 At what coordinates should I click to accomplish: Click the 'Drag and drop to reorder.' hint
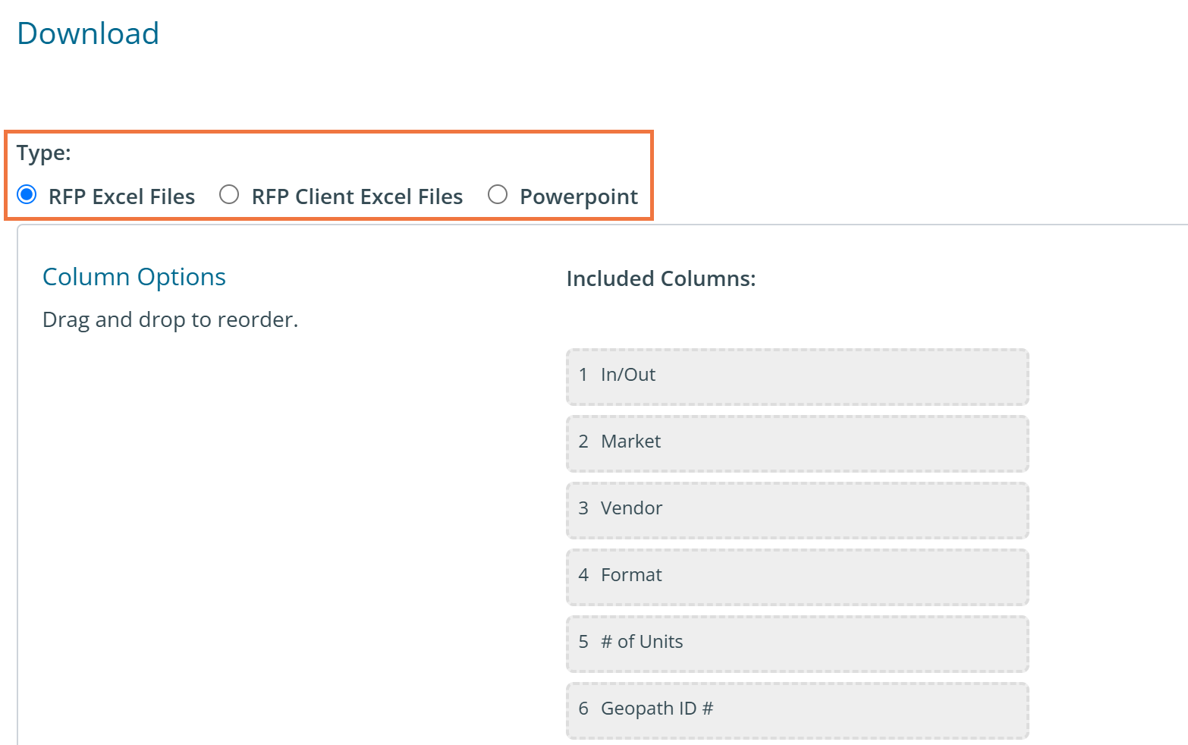click(x=170, y=320)
